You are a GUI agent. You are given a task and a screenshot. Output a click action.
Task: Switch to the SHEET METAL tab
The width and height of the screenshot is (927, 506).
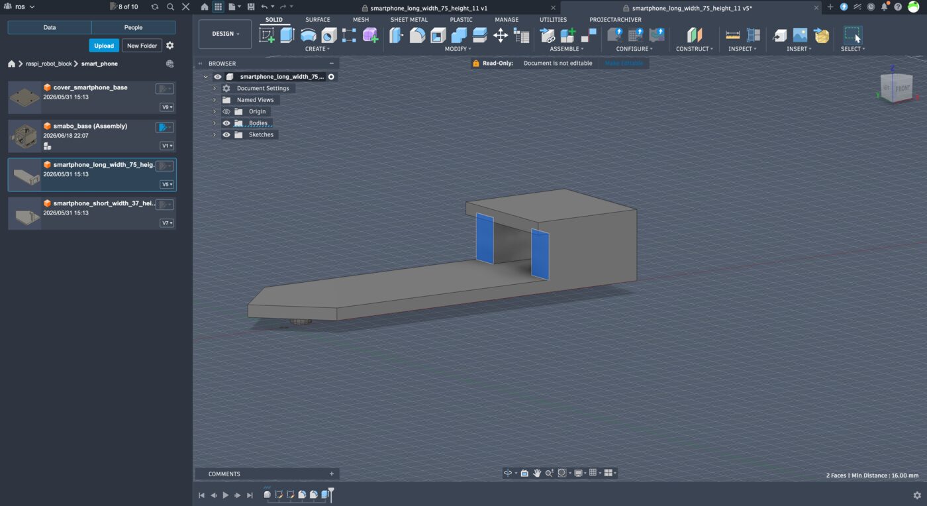click(x=409, y=20)
